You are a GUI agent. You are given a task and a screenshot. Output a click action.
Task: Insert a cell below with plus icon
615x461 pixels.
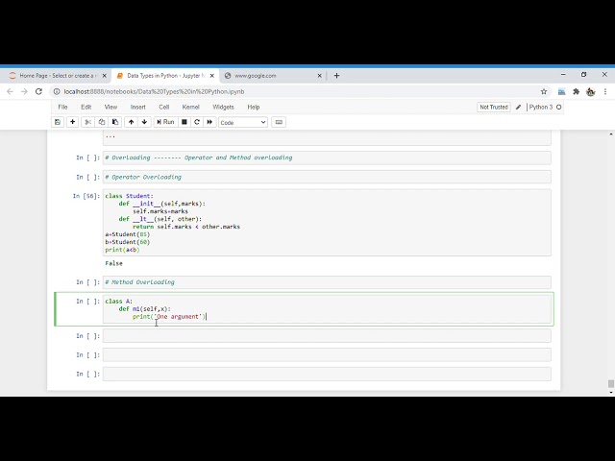[x=73, y=122]
